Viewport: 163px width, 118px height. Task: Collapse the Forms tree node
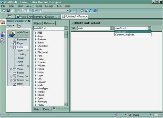tap(11, 47)
